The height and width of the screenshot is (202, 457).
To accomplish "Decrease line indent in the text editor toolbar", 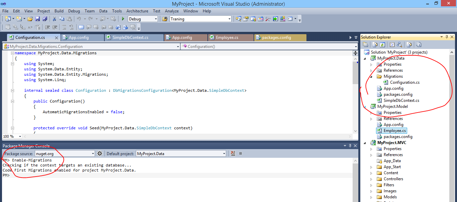I will coord(48,27).
